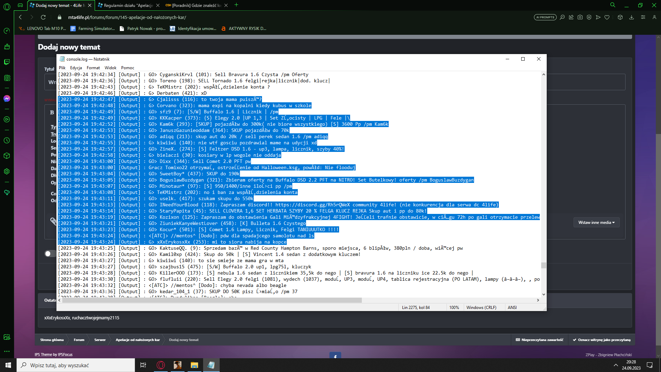Viewport: 661px width, 372px height.
Task: Click the browser reload page icon
Action: coord(43,17)
